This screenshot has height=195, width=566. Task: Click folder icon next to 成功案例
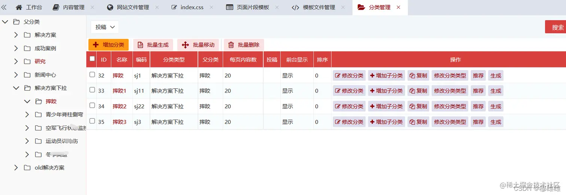[x=27, y=48]
